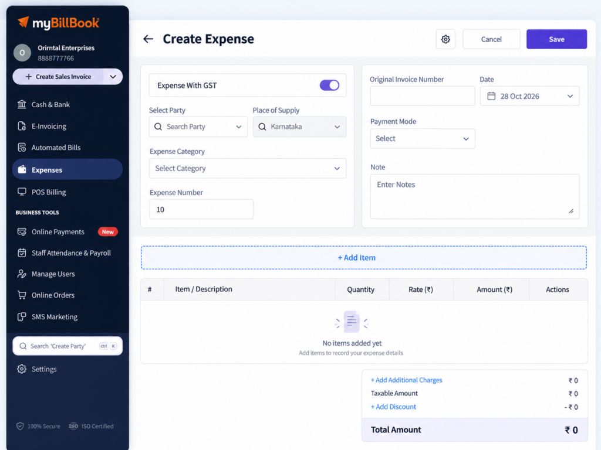Open Automated Bills menu item
This screenshot has height=450, width=601.
pyautogui.click(x=67, y=147)
